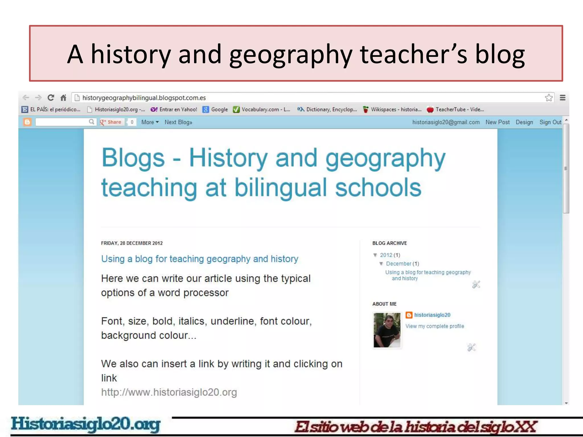Click the New Post link
The width and height of the screenshot is (583, 437).
497,122
